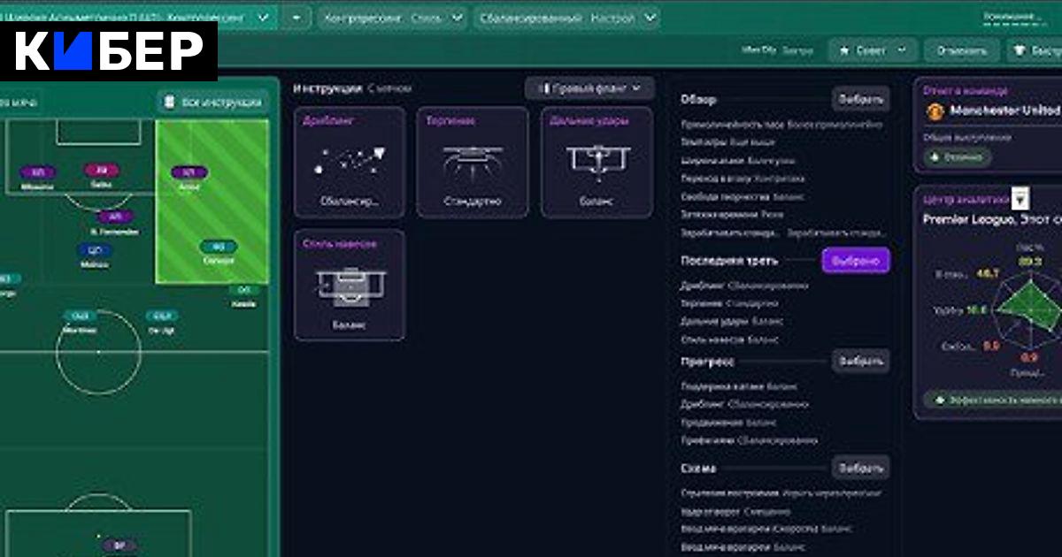Viewport: 1062px width, 557px height.
Task: Expand the Правый фланг selector
Action: (589, 88)
